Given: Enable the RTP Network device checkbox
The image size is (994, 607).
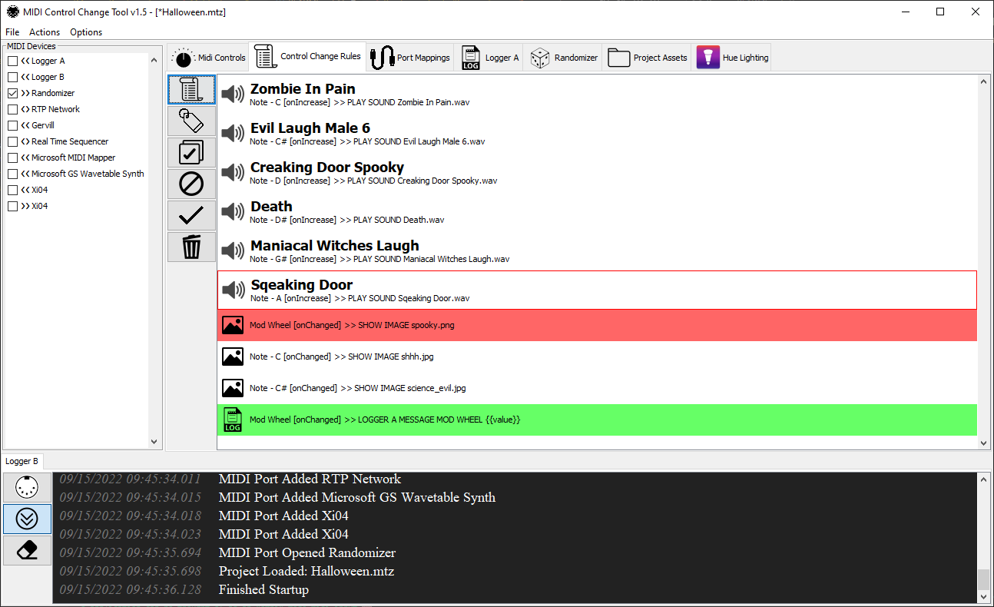Looking at the screenshot, I should (13, 109).
